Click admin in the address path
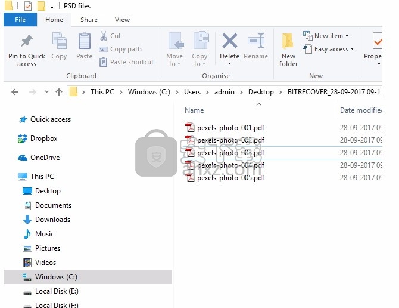Screen dimensions: 399x308 point(225,92)
